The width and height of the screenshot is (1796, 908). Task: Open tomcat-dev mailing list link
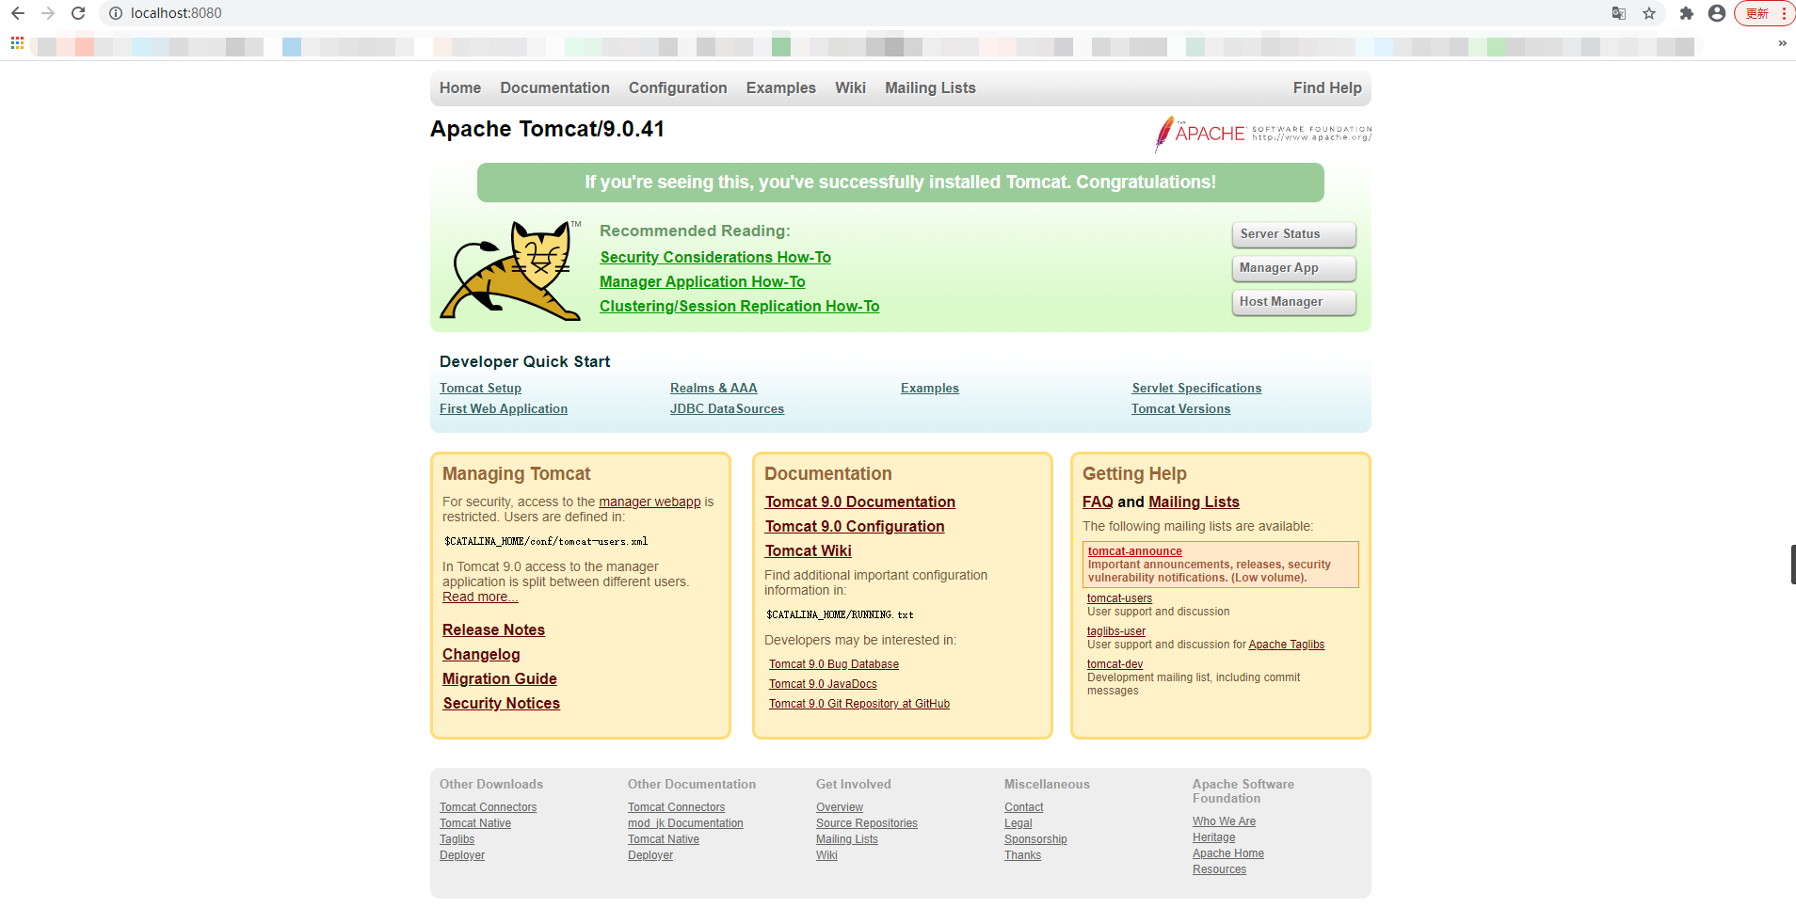click(1114, 664)
